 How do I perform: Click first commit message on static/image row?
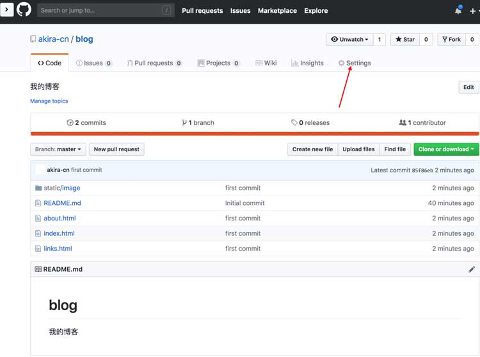[243, 188]
